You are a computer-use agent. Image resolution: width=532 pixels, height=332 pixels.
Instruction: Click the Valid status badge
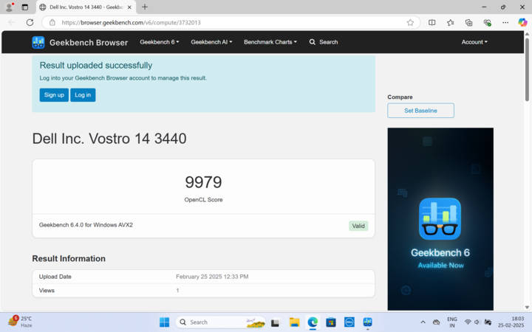[358, 226]
